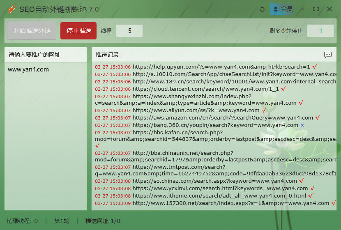
Task: Click the cloud.tencent.com search log entry
Action: (x=205, y=89)
